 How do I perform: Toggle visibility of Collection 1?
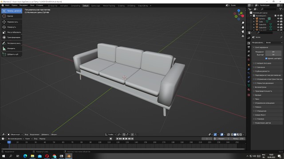point(278,16)
